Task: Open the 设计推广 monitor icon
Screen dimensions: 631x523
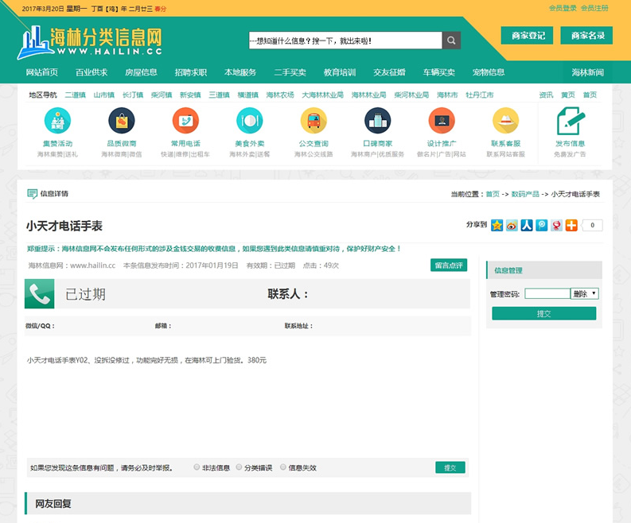Action: pyautogui.click(x=442, y=120)
